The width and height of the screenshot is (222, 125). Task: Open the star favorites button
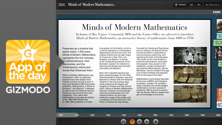click(x=147, y=121)
